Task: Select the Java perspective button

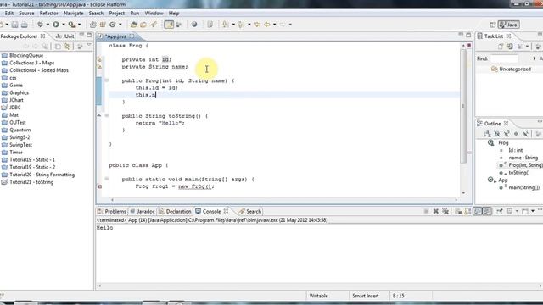Action: pyautogui.click(x=509, y=25)
